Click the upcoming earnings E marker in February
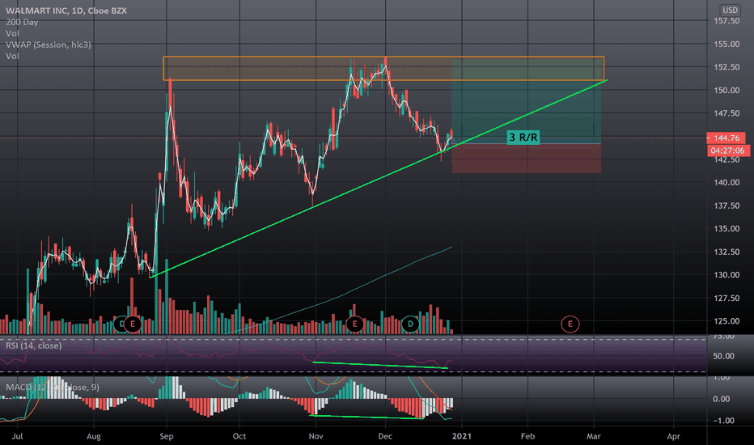 click(570, 324)
